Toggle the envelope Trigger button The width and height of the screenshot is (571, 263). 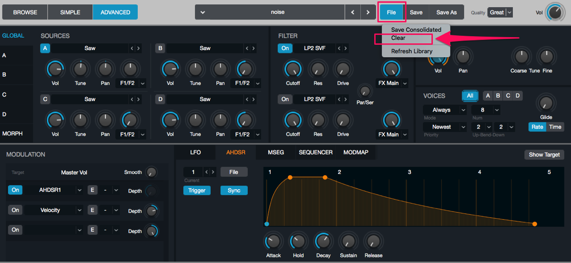(197, 190)
